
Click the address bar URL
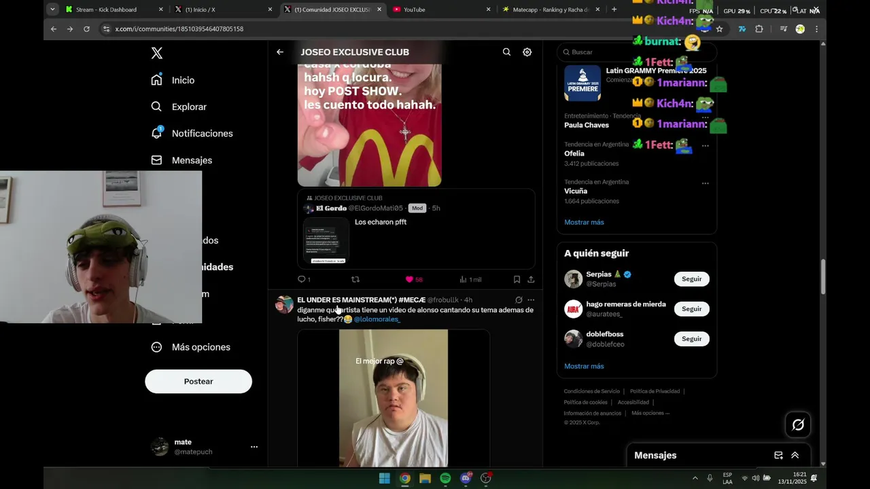(179, 29)
